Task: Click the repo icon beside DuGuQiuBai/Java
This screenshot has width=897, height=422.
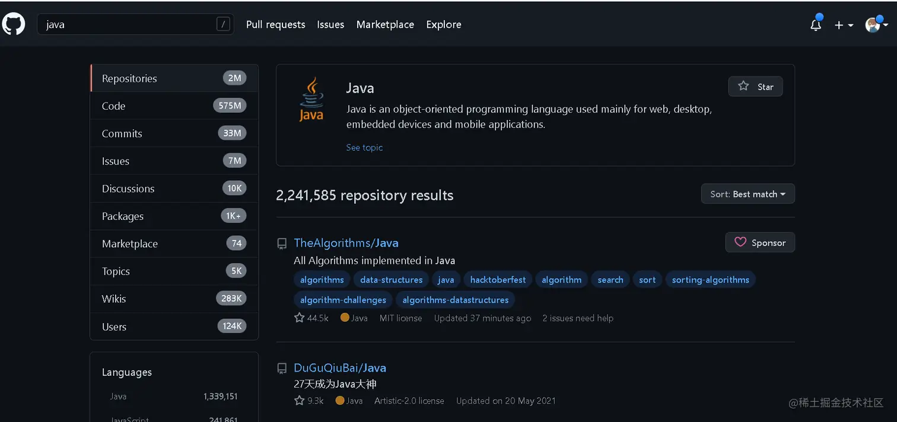Action: [x=282, y=369]
